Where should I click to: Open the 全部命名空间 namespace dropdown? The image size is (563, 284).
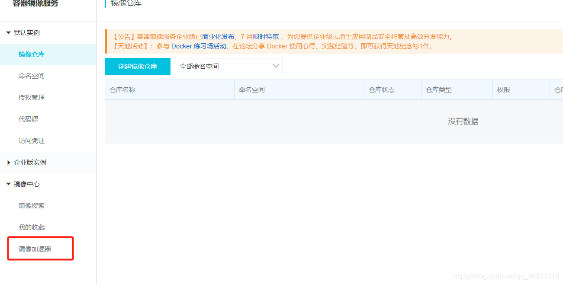point(228,66)
